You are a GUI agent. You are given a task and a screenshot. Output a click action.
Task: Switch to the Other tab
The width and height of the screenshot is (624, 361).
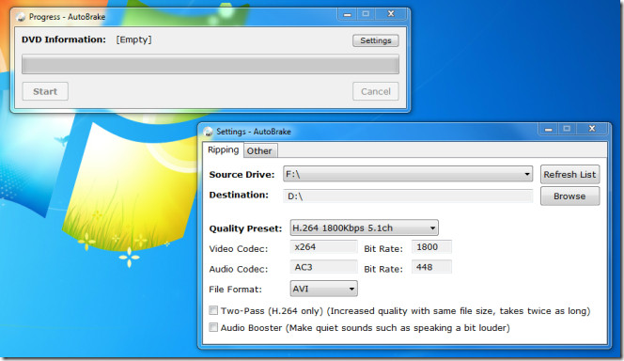coord(259,151)
